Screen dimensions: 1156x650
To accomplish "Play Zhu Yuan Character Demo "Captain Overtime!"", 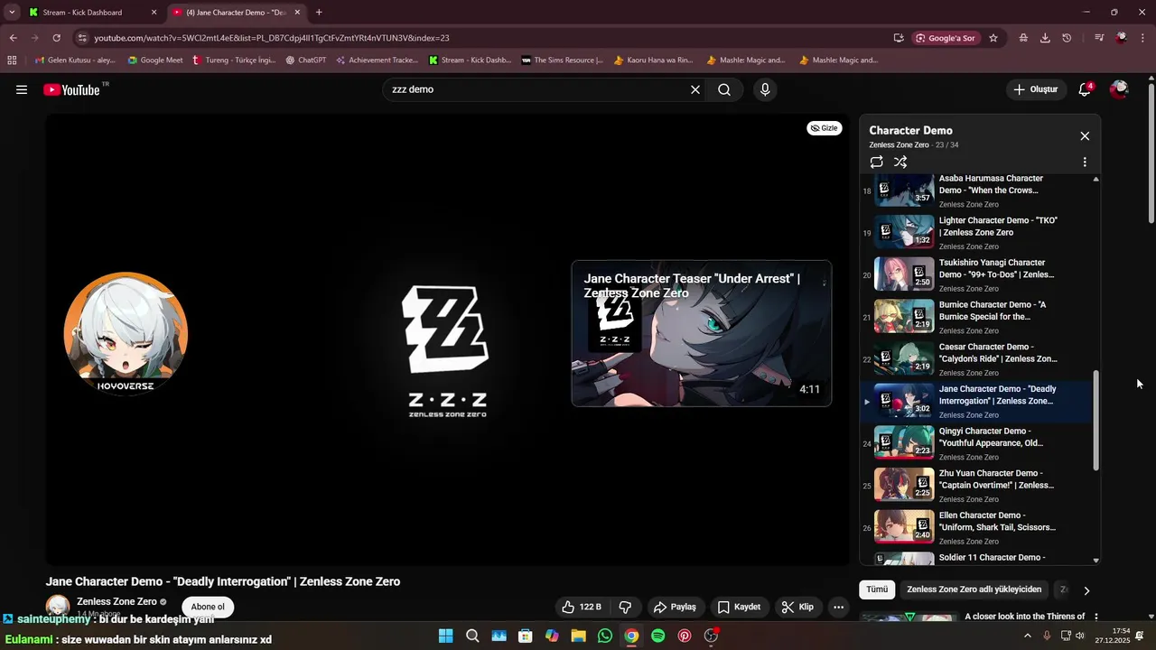I will [x=975, y=485].
